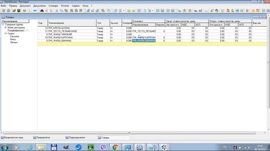Open the Файл menu
The height and width of the screenshot is (151, 270).
coord(3,6)
